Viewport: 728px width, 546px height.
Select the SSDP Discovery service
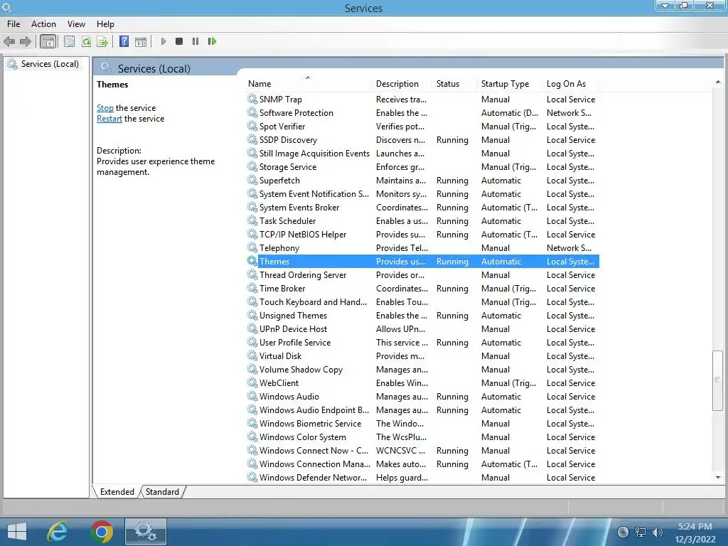(422, 140)
